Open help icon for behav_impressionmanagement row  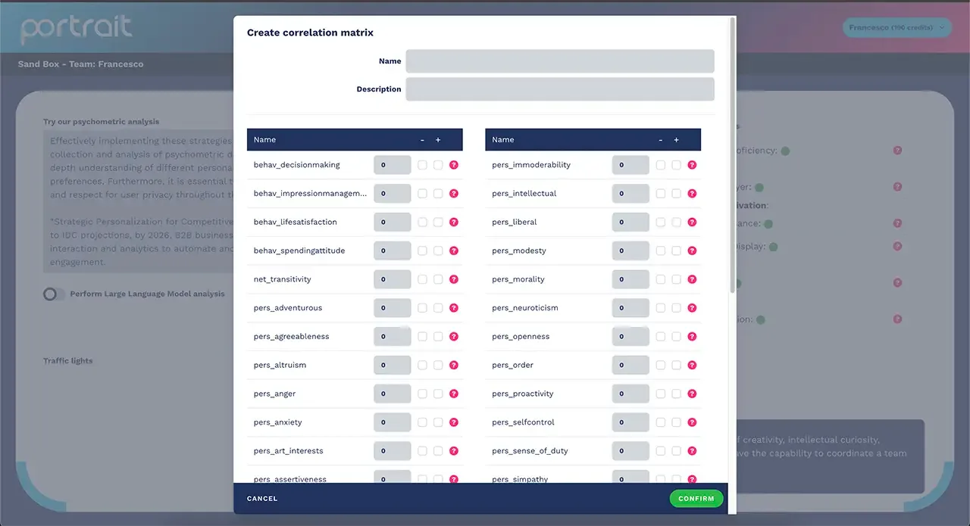[x=454, y=194]
